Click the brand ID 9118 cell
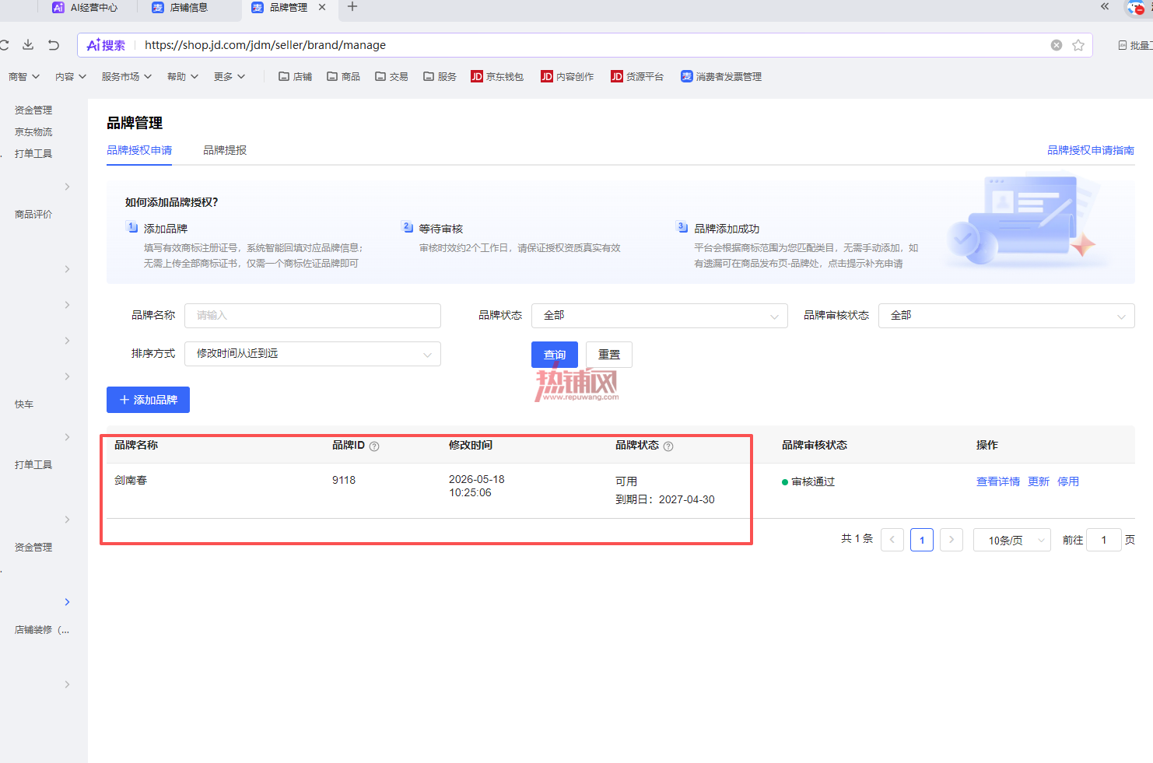The height and width of the screenshot is (763, 1153). click(x=344, y=481)
